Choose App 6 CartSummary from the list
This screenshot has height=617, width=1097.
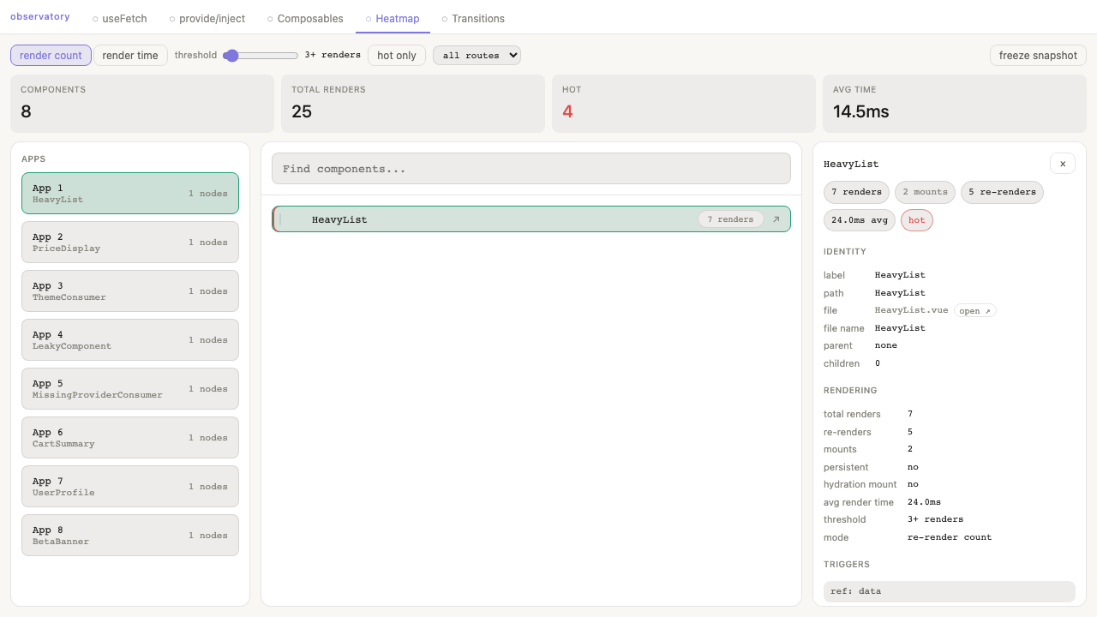(x=130, y=438)
